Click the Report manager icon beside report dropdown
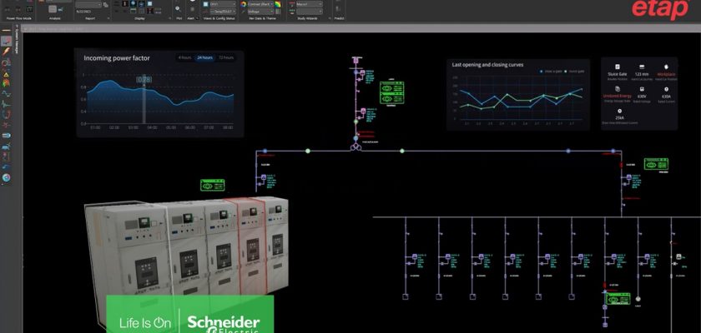The image size is (701, 333). click(x=105, y=4)
